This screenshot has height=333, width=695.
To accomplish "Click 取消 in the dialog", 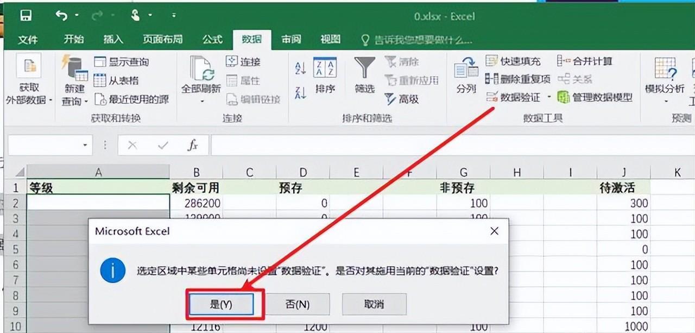I will coord(374,304).
